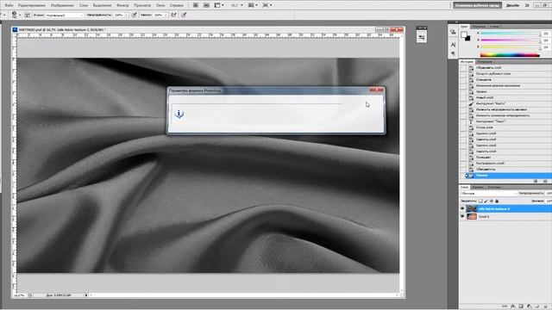Open the Справка menu
The height and width of the screenshot is (310, 552).
[x=176, y=5]
